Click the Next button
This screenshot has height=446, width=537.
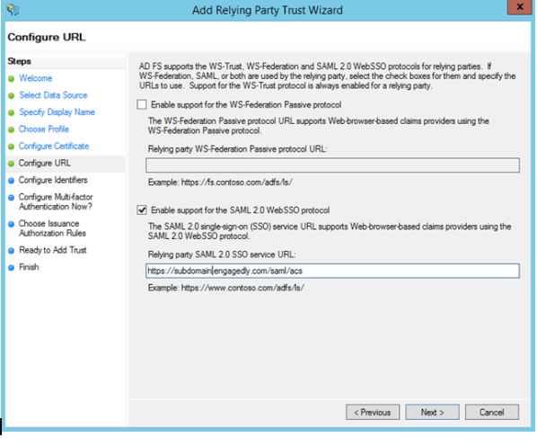point(432,412)
